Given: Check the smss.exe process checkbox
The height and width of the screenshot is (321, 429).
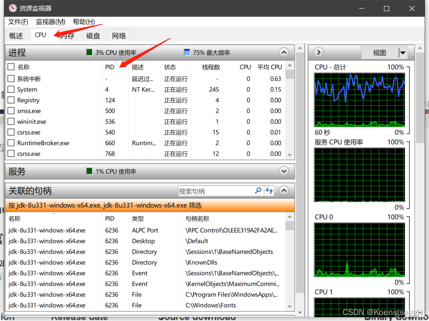Looking at the screenshot, I should 11,110.
